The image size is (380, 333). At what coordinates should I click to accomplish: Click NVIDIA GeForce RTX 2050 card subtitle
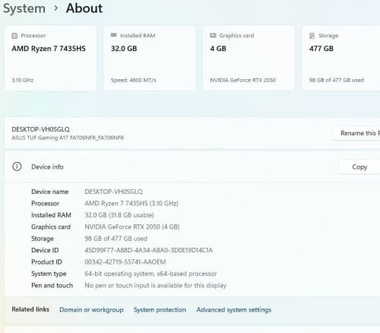(242, 80)
